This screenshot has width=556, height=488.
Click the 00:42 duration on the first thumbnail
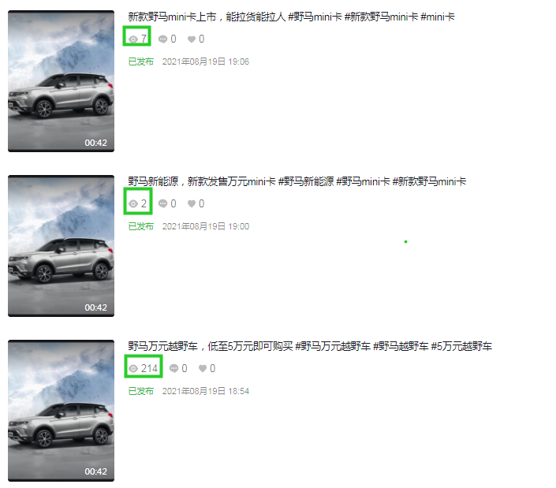point(95,143)
